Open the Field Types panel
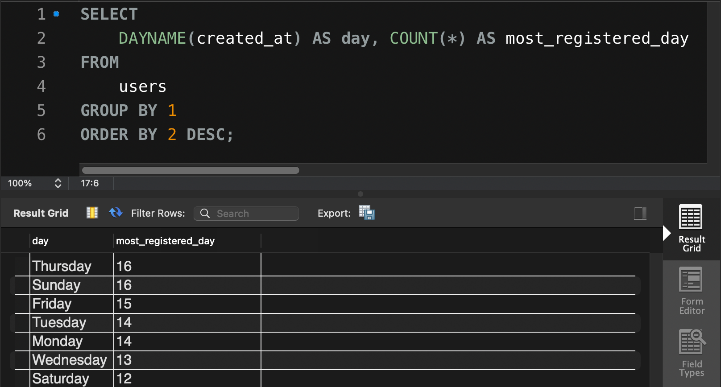The image size is (721, 387). coord(691,353)
